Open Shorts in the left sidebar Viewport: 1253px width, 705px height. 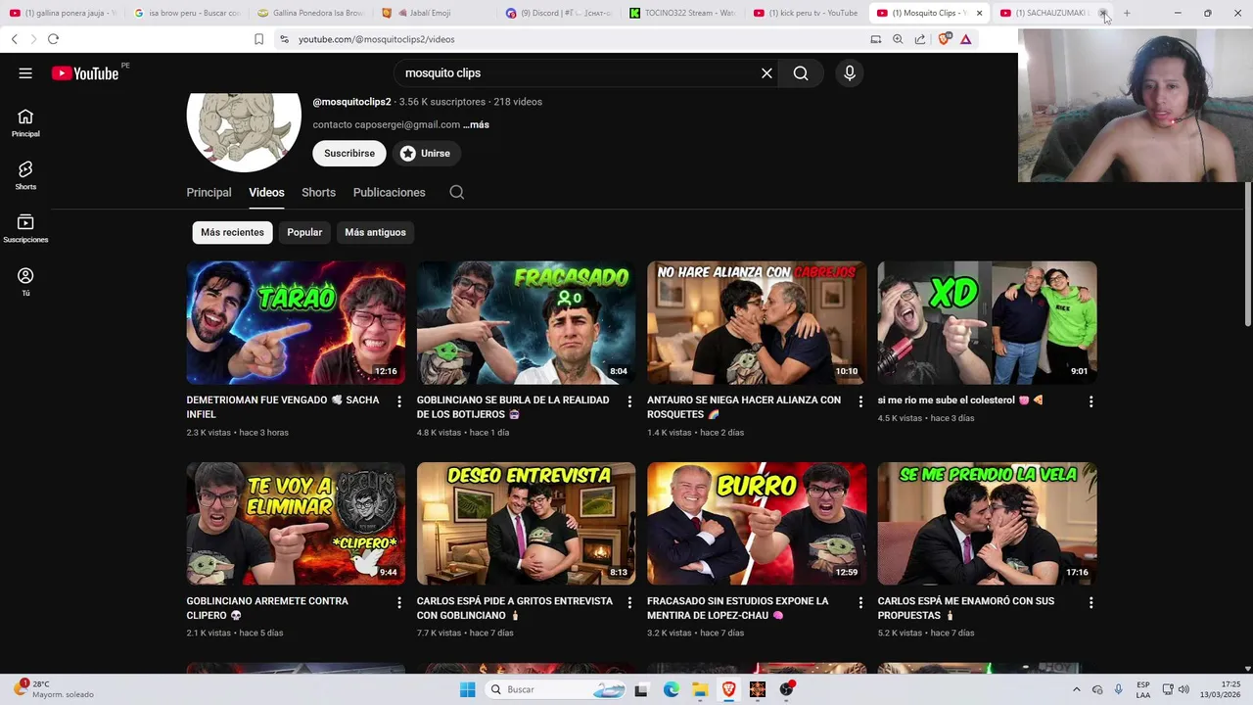point(25,175)
